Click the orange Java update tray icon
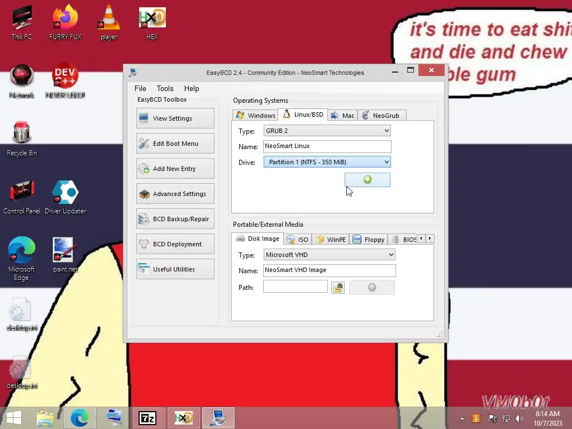The height and width of the screenshot is (429, 572). point(476,418)
